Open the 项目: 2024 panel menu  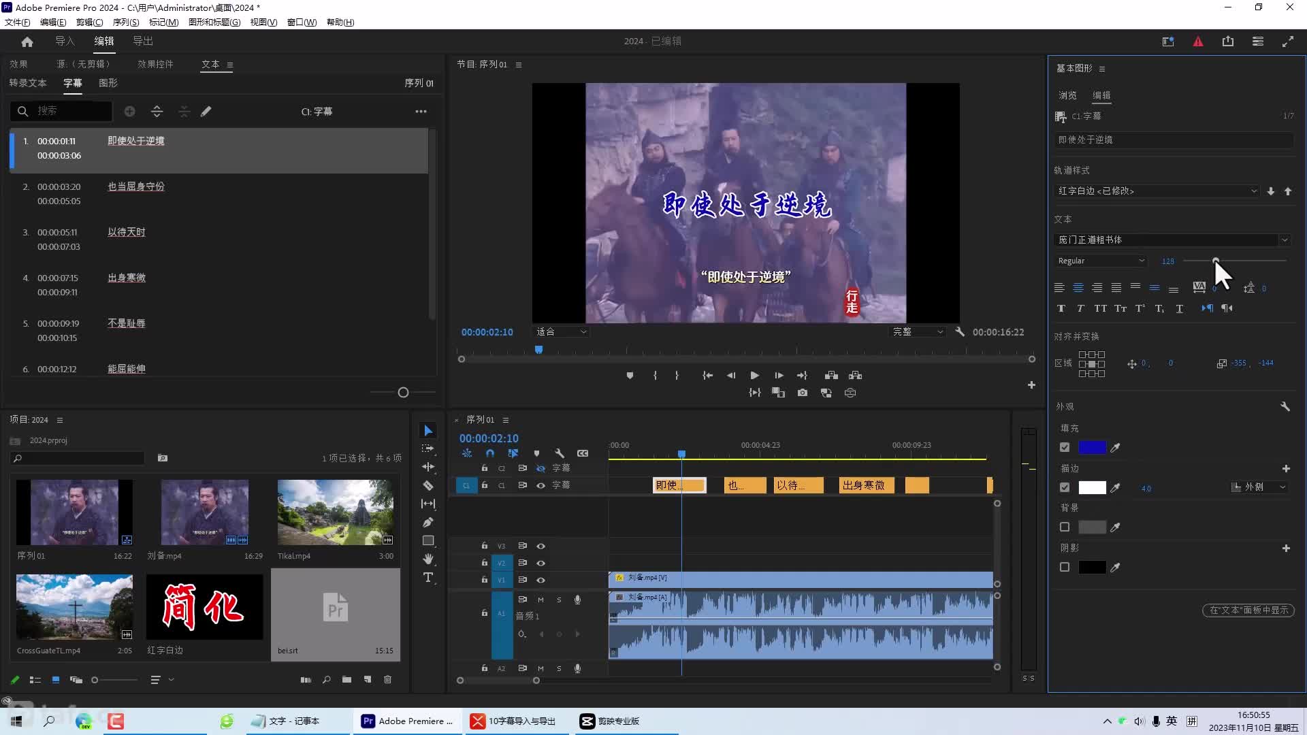(x=60, y=420)
